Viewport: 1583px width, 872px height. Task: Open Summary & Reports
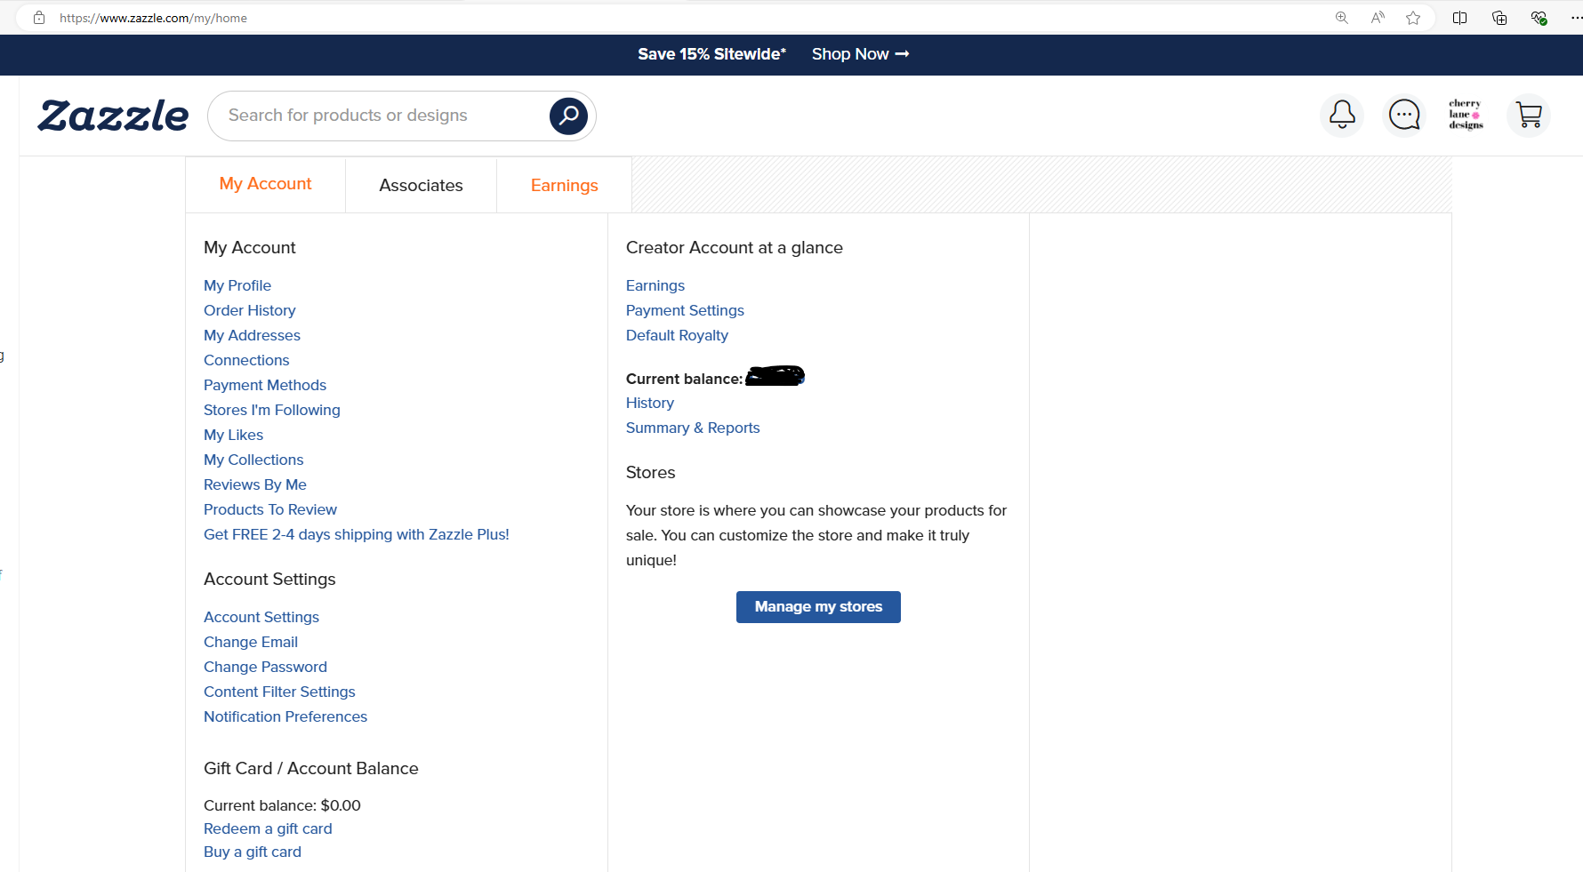click(x=693, y=428)
